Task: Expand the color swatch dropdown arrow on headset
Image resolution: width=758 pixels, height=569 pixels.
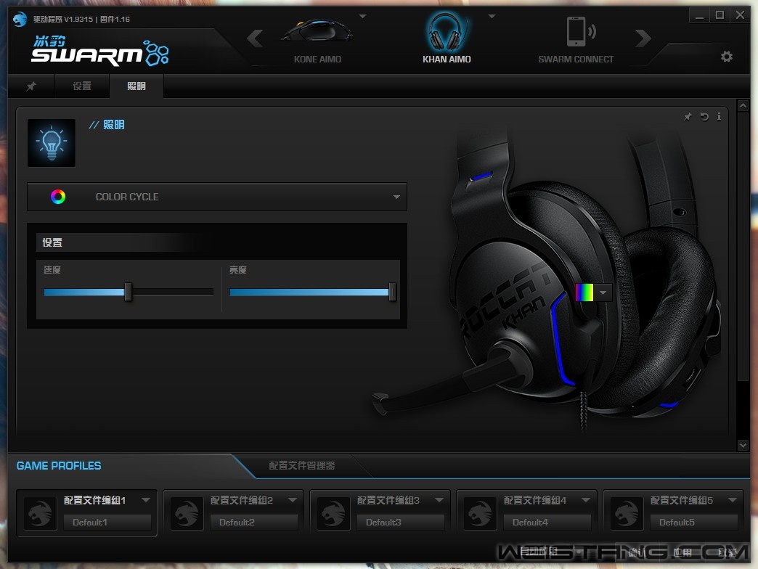Action: tap(603, 292)
